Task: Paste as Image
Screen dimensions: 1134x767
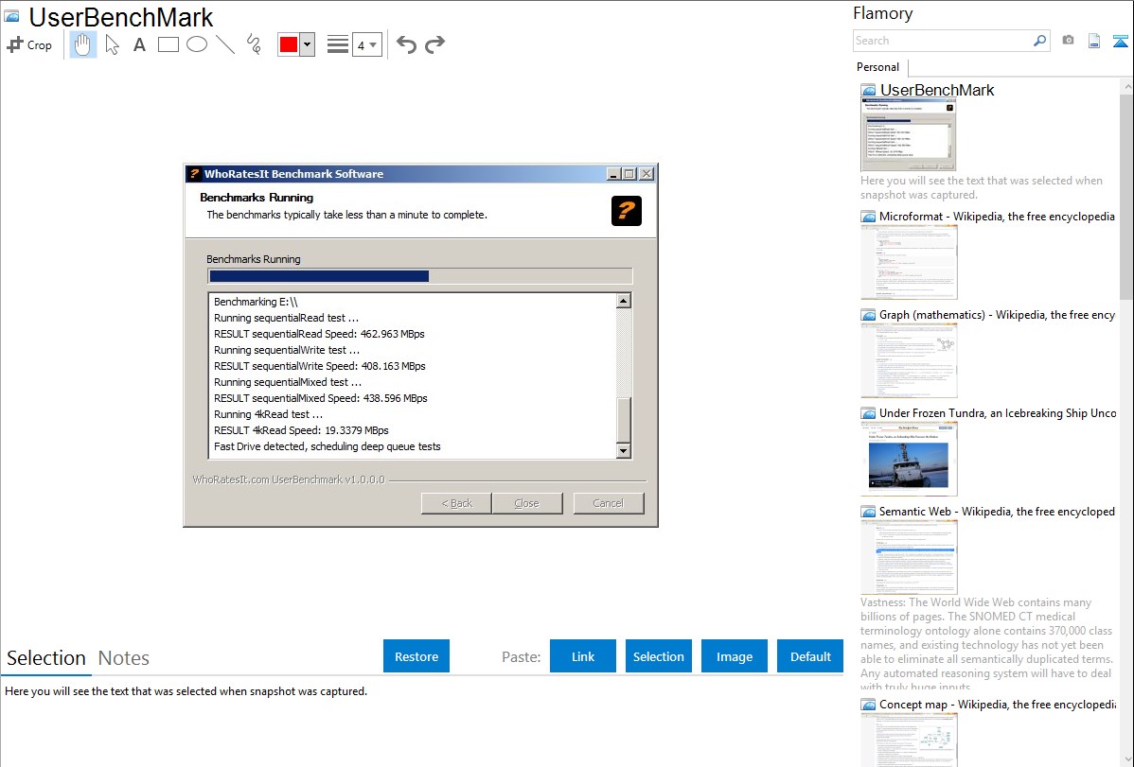Action: pyautogui.click(x=734, y=656)
